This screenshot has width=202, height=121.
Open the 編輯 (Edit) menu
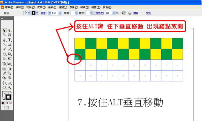point(20,7)
